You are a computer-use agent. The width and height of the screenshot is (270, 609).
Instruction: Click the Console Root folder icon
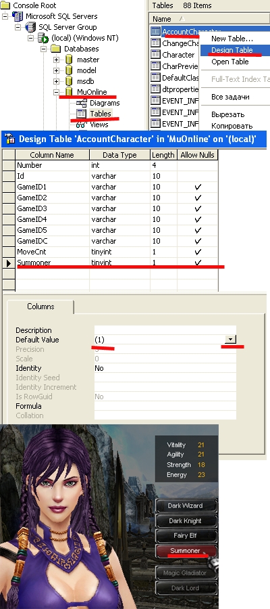click(x=6, y=5)
